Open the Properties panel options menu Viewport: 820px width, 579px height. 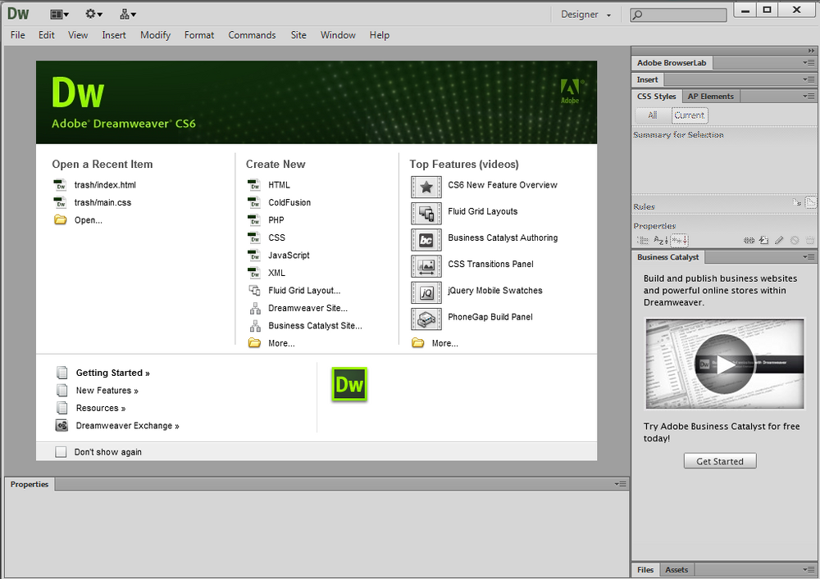[x=620, y=485]
